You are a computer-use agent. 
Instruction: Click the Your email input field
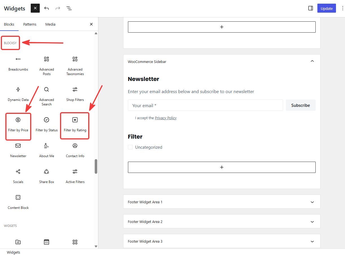point(205,105)
